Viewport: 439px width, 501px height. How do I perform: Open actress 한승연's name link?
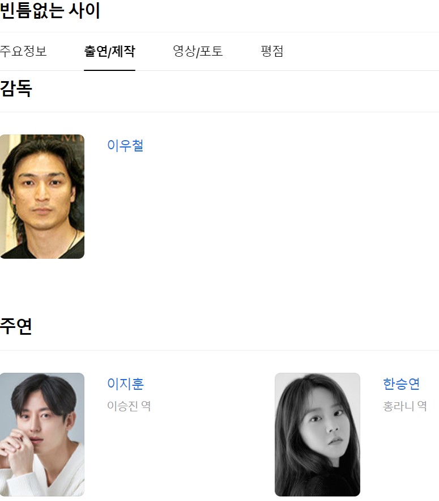point(402,384)
